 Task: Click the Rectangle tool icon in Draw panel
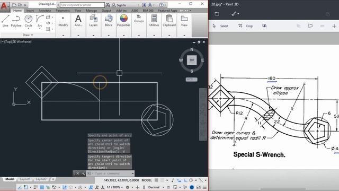pos(48,17)
